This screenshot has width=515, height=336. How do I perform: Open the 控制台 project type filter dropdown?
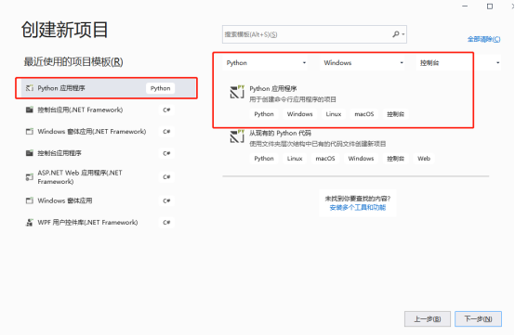coord(459,62)
